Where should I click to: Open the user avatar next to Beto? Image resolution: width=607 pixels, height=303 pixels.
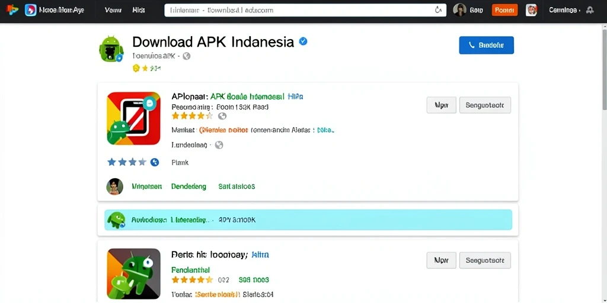(x=459, y=11)
